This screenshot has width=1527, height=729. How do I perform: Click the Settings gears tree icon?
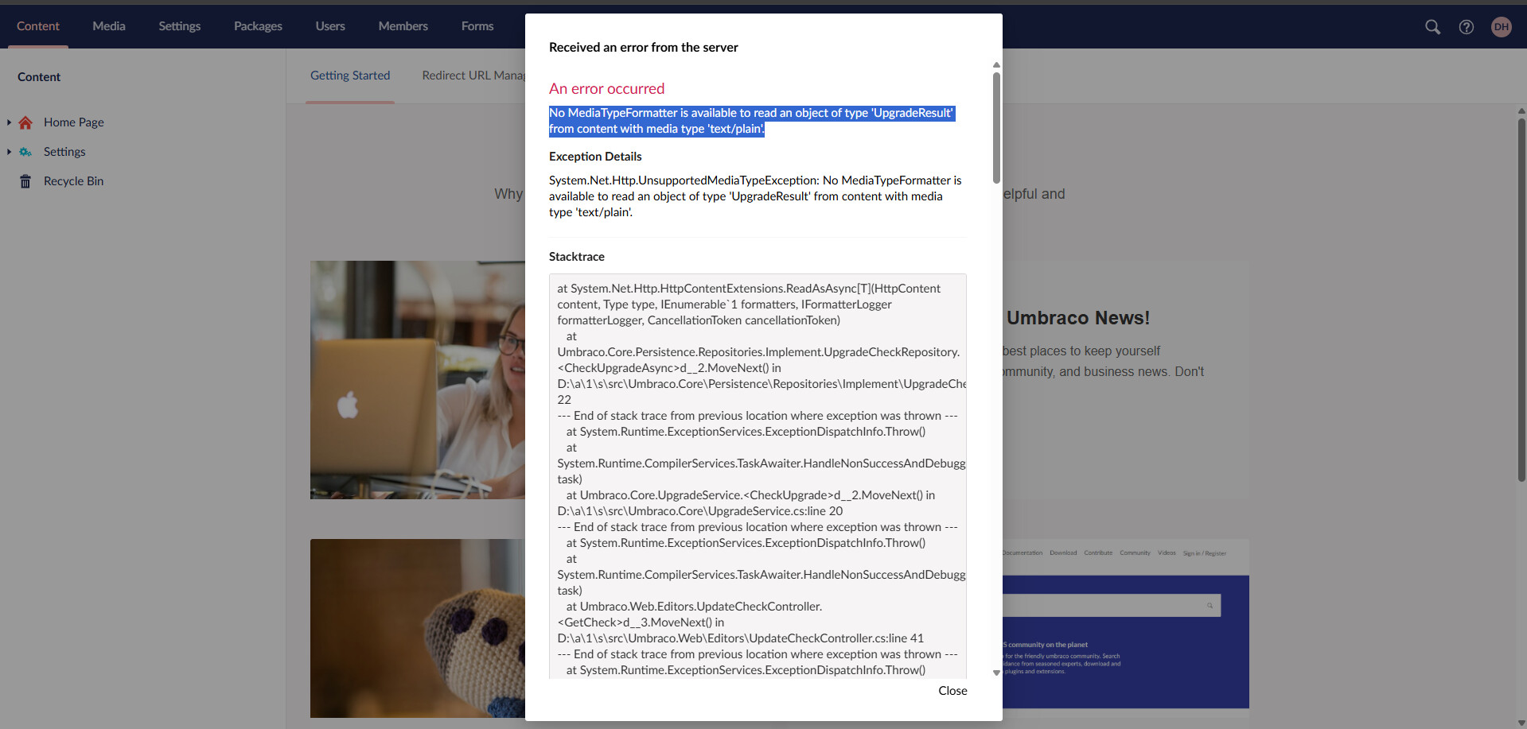[x=25, y=152]
